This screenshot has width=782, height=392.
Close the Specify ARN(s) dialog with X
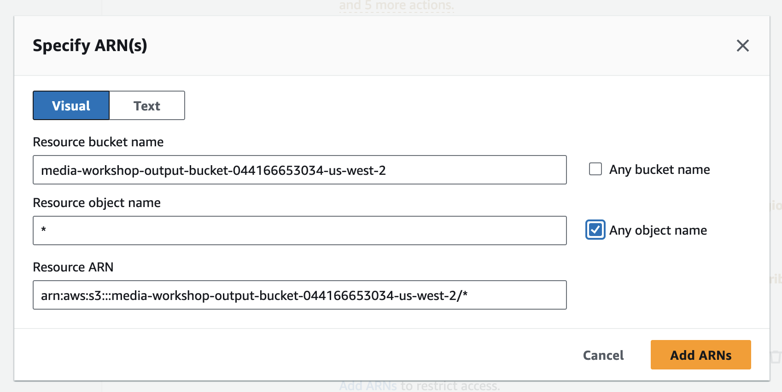(x=742, y=46)
